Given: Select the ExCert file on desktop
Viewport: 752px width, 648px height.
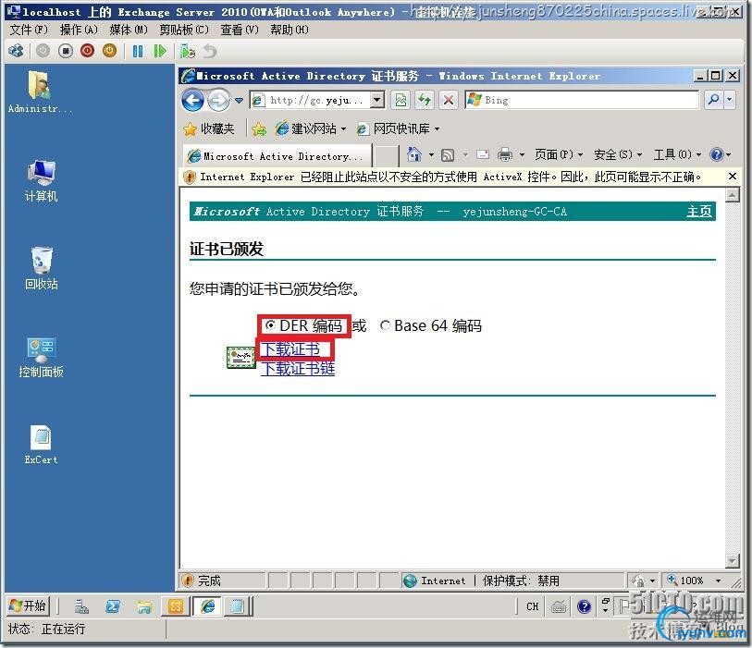Looking at the screenshot, I should pos(41,445).
